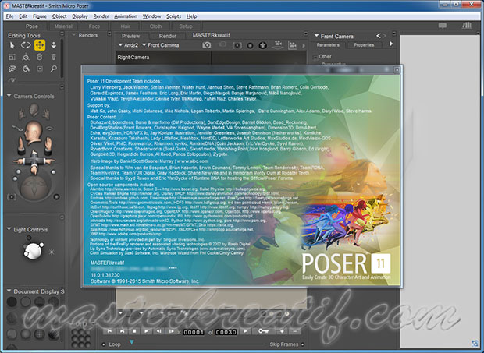Open the File menu
484x353 pixels.
9,16
